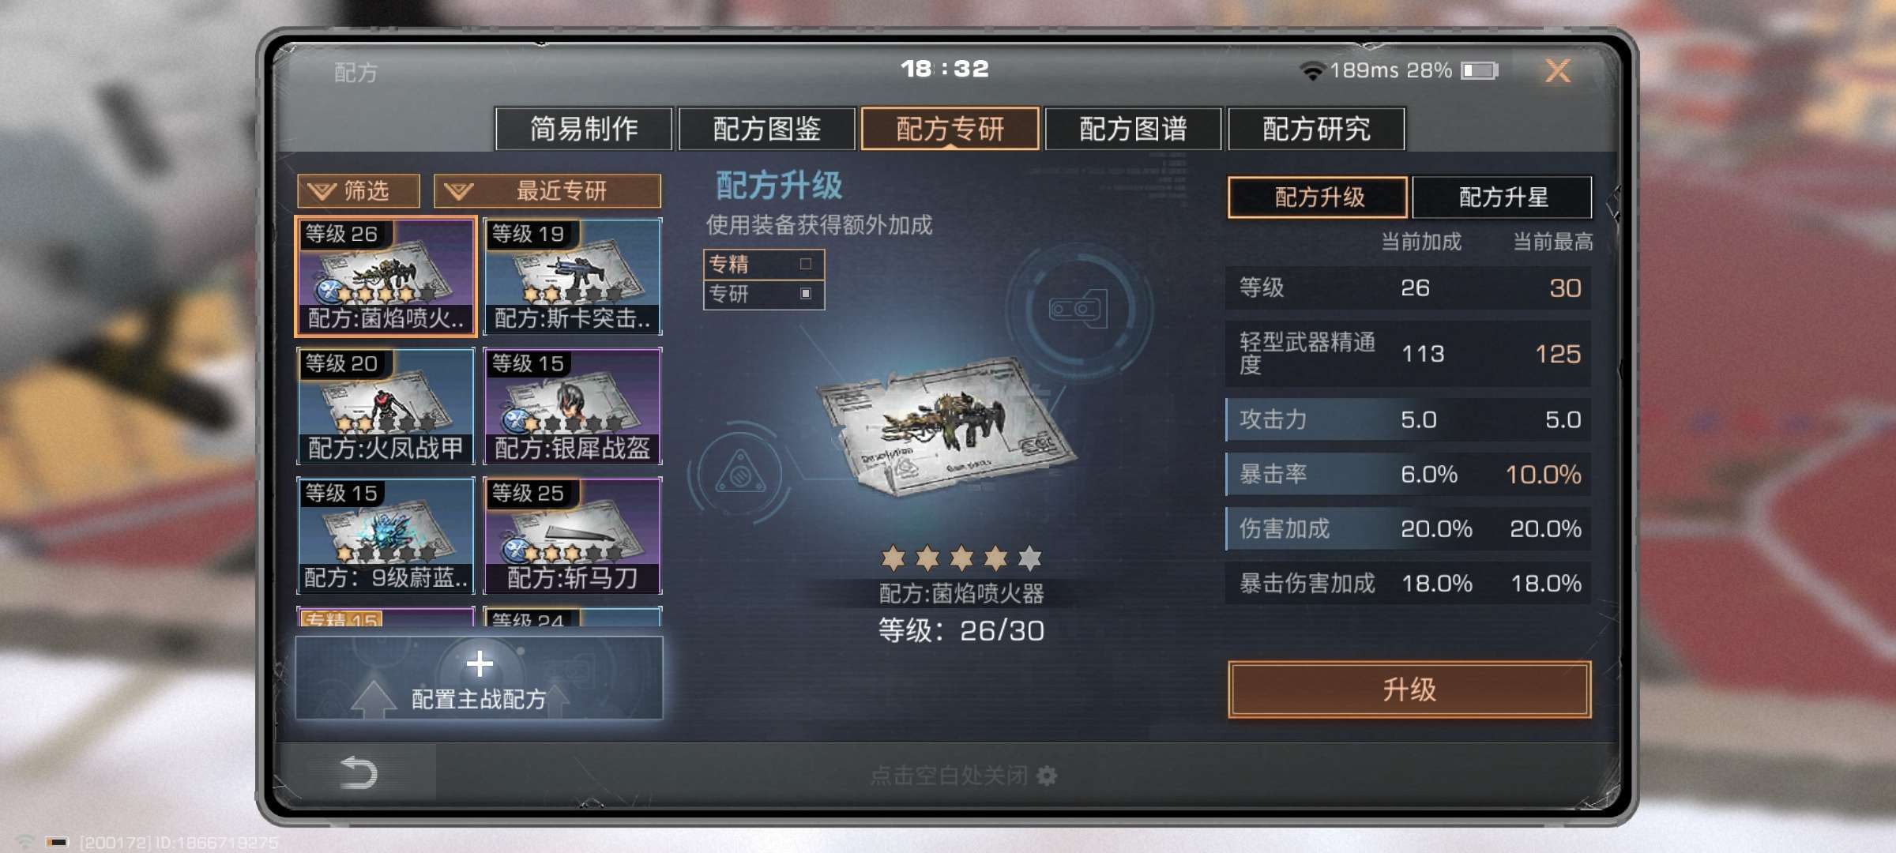Viewport: 1896px width, 853px height.
Task: Open the 简易制作 tab
Action: point(584,129)
